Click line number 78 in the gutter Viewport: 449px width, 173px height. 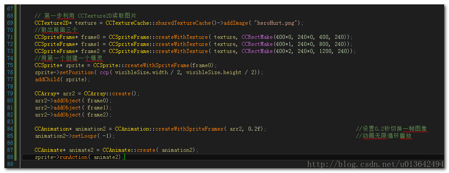tap(10, 86)
